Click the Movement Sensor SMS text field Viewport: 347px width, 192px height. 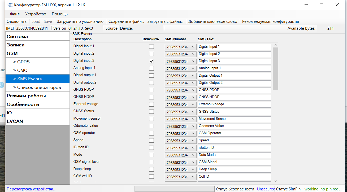point(234,119)
